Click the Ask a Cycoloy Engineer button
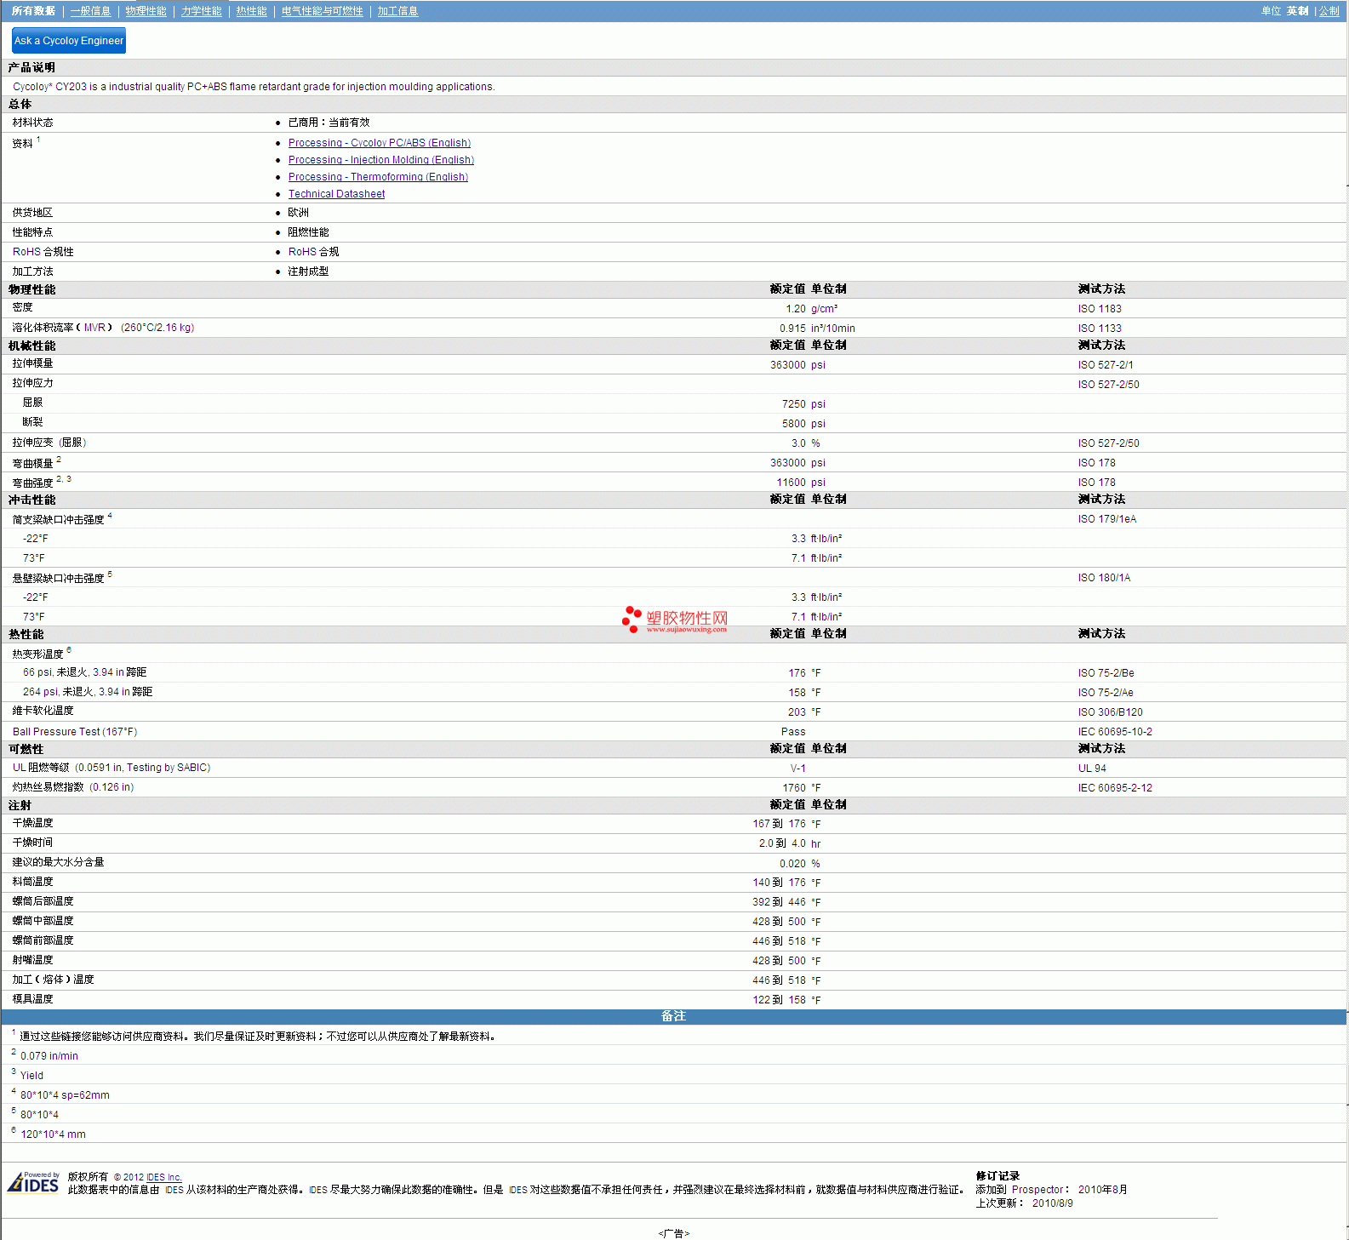The image size is (1349, 1240). [x=69, y=41]
